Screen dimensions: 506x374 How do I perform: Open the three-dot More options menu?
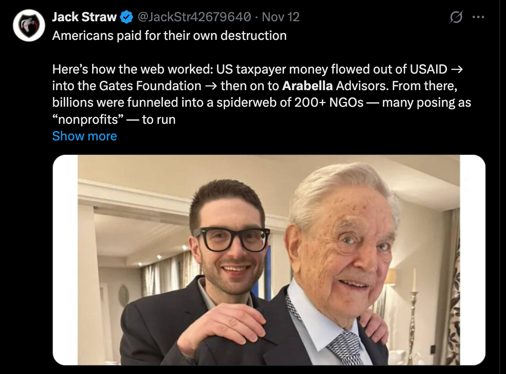click(x=478, y=17)
